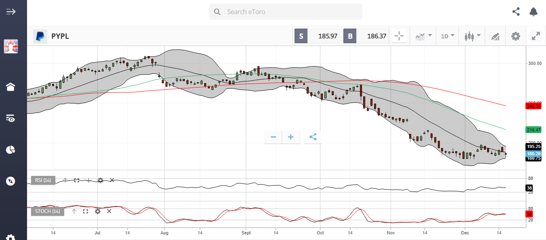Click the Search eToro field
Viewport: 546px width, 240px height.
[x=286, y=12]
